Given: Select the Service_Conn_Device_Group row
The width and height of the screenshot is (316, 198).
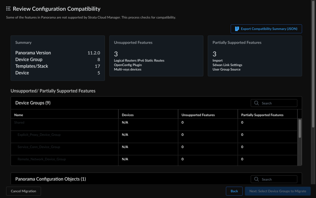Looking at the screenshot, I should click(154, 149).
